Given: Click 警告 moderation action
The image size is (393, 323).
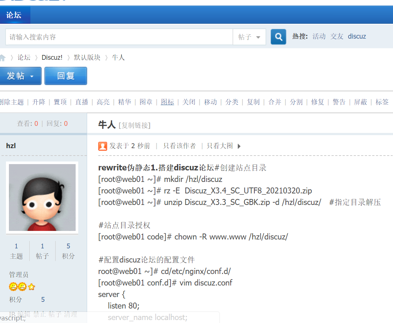Looking at the screenshot, I should tap(339, 102).
